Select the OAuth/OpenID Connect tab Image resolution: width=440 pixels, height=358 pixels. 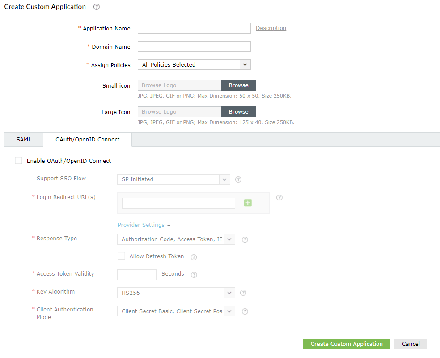(87, 139)
